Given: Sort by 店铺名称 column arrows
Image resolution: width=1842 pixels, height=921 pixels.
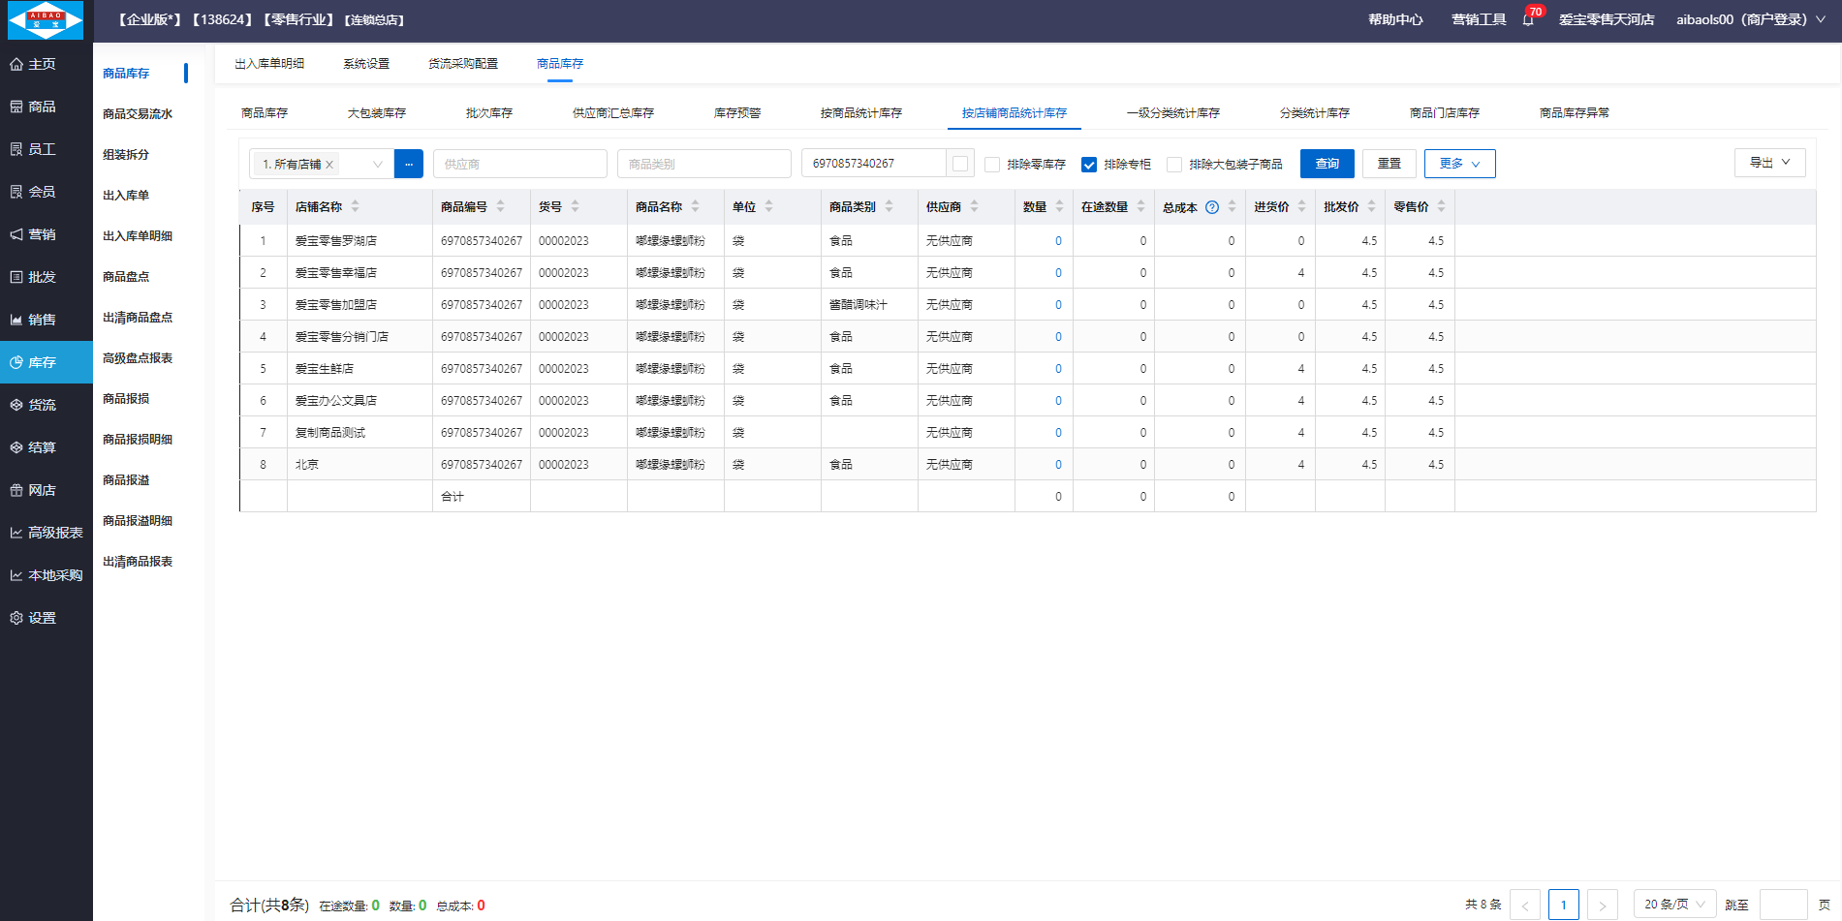Looking at the screenshot, I should tap(355, 207).
